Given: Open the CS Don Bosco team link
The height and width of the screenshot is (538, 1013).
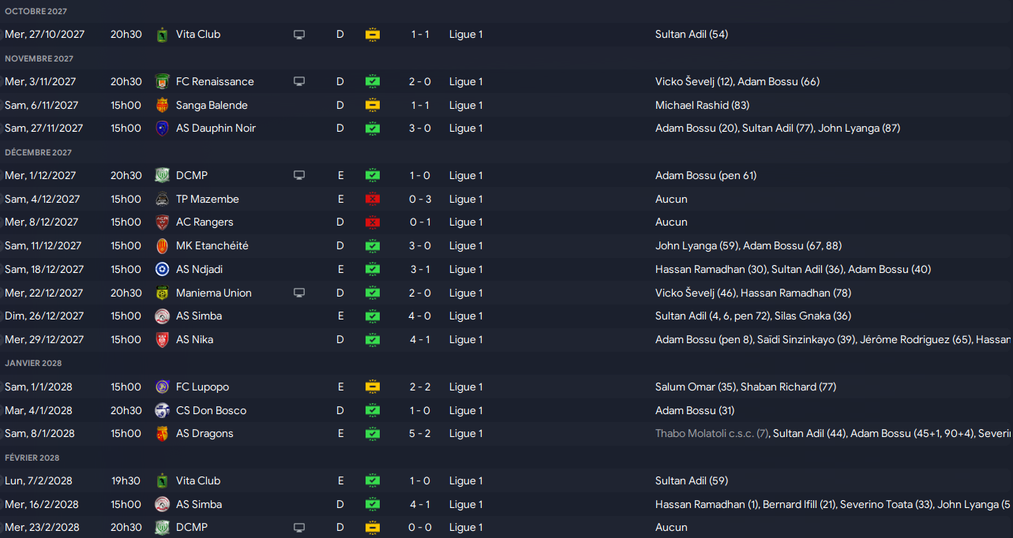Looking at the screenshot, I should (211, 411).
